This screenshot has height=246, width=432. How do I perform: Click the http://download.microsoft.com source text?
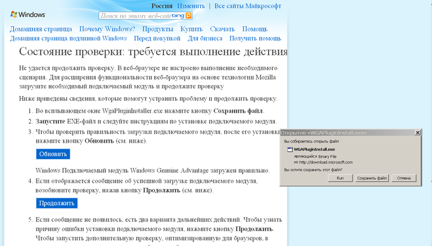pos(326,162)
